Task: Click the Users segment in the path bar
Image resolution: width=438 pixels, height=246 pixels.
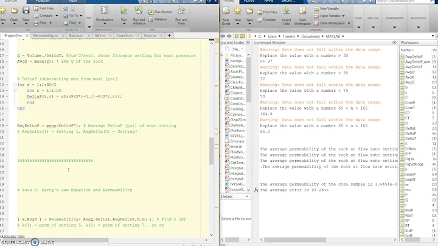Action: coord(272,37)
